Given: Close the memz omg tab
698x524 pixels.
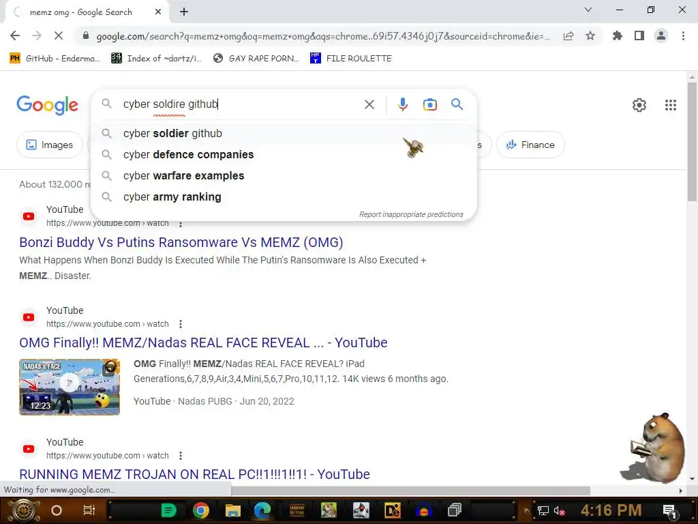Looking at the screenshot, I should 158,12.
